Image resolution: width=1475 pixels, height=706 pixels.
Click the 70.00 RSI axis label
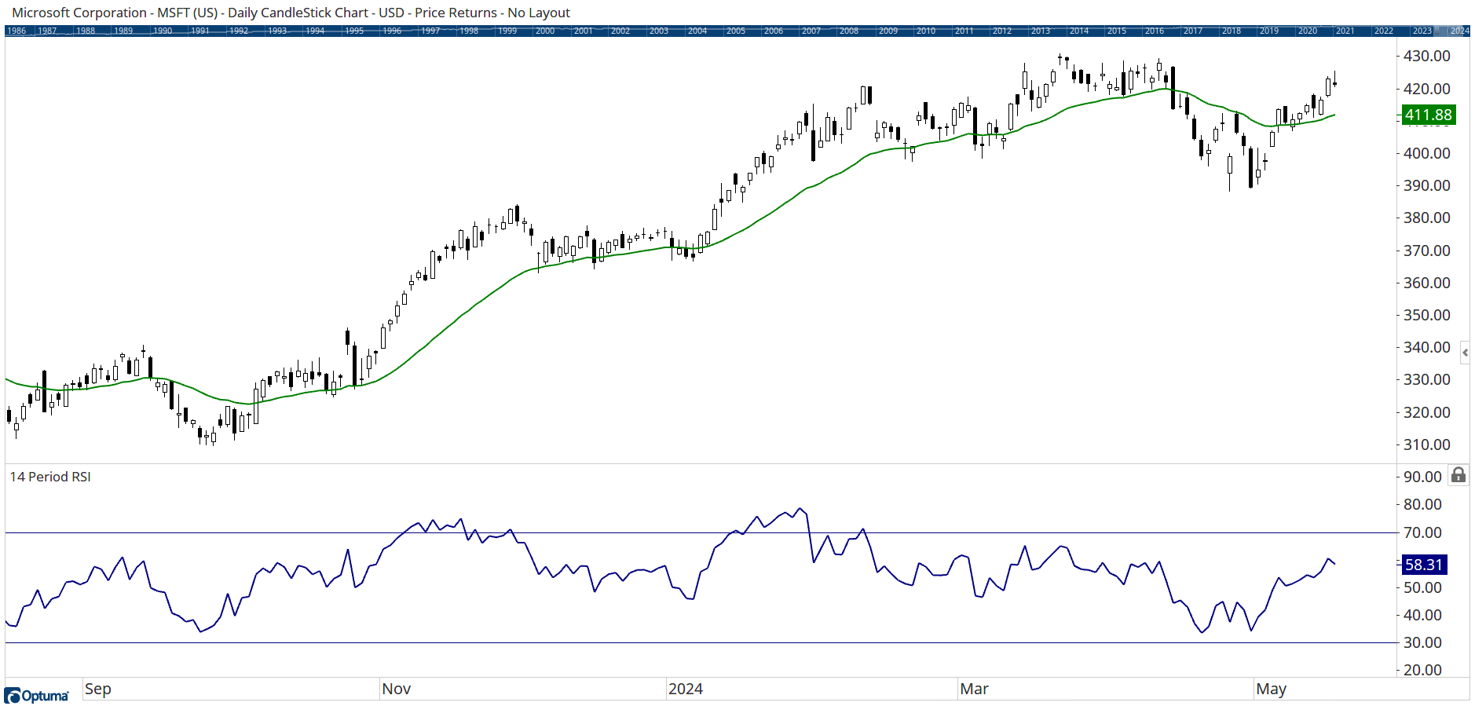[1422, 532]
